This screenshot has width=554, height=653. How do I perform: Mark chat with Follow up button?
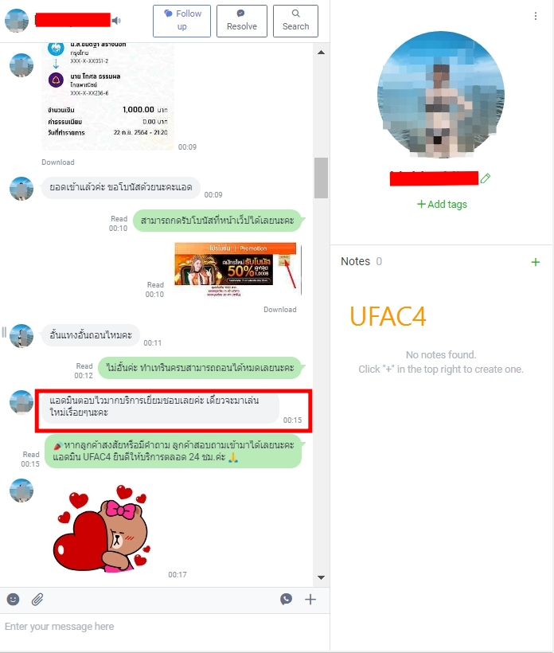[181, 21]
